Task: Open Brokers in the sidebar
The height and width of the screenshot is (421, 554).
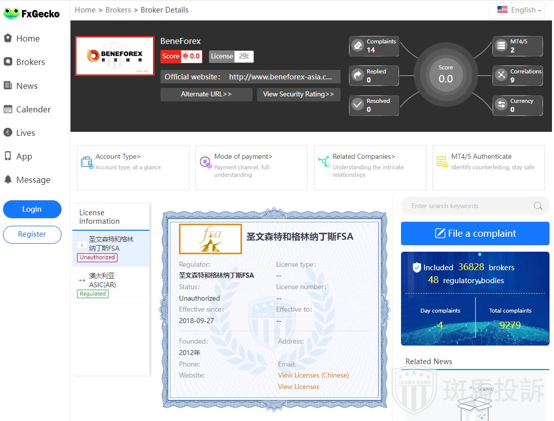Action: (30, 62)
